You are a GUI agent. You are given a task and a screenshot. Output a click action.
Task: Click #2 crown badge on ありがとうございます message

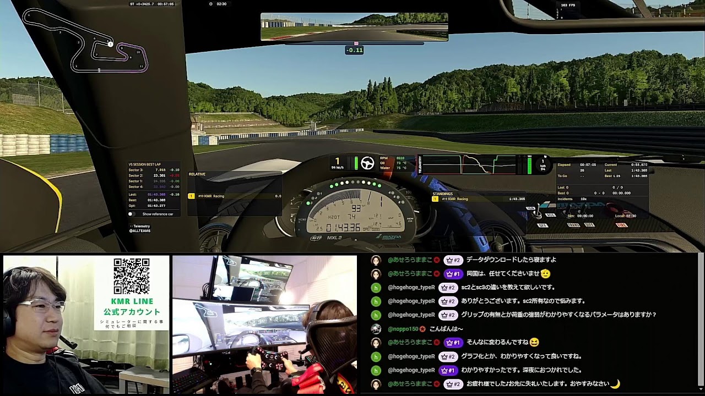point(448,301)
